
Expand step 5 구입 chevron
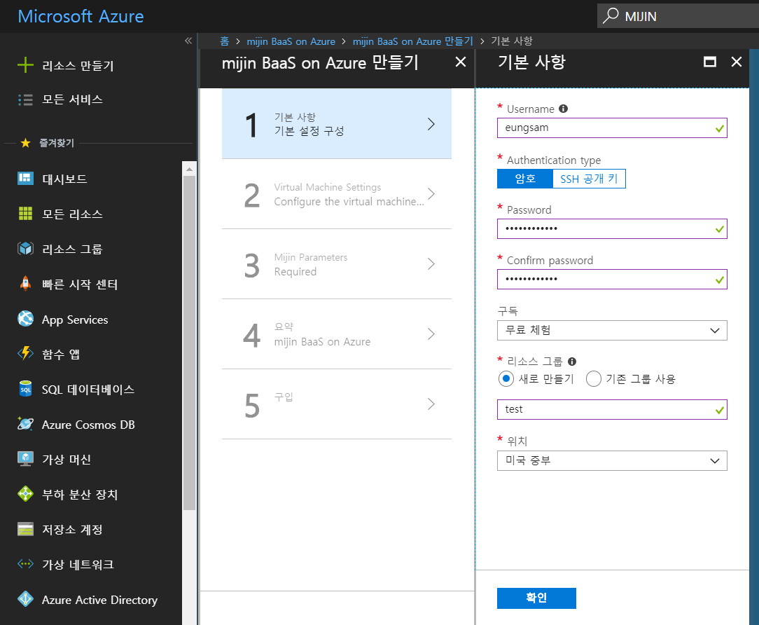(431, 404)
